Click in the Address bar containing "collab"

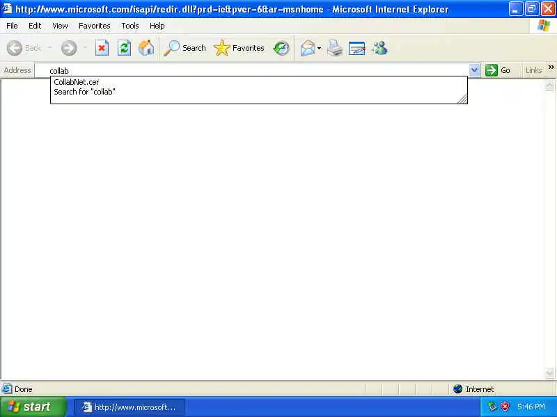(x=251, y=70)
